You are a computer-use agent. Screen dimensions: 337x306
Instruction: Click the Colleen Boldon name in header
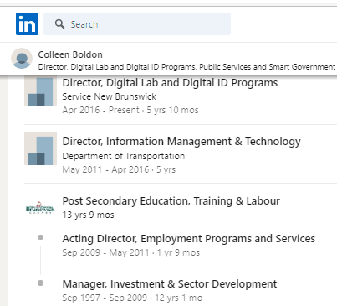coord(70,54)
